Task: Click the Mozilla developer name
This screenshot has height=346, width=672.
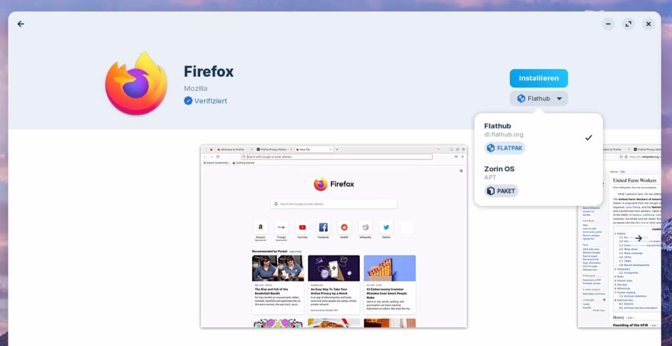Action: (x=196, y=88)
